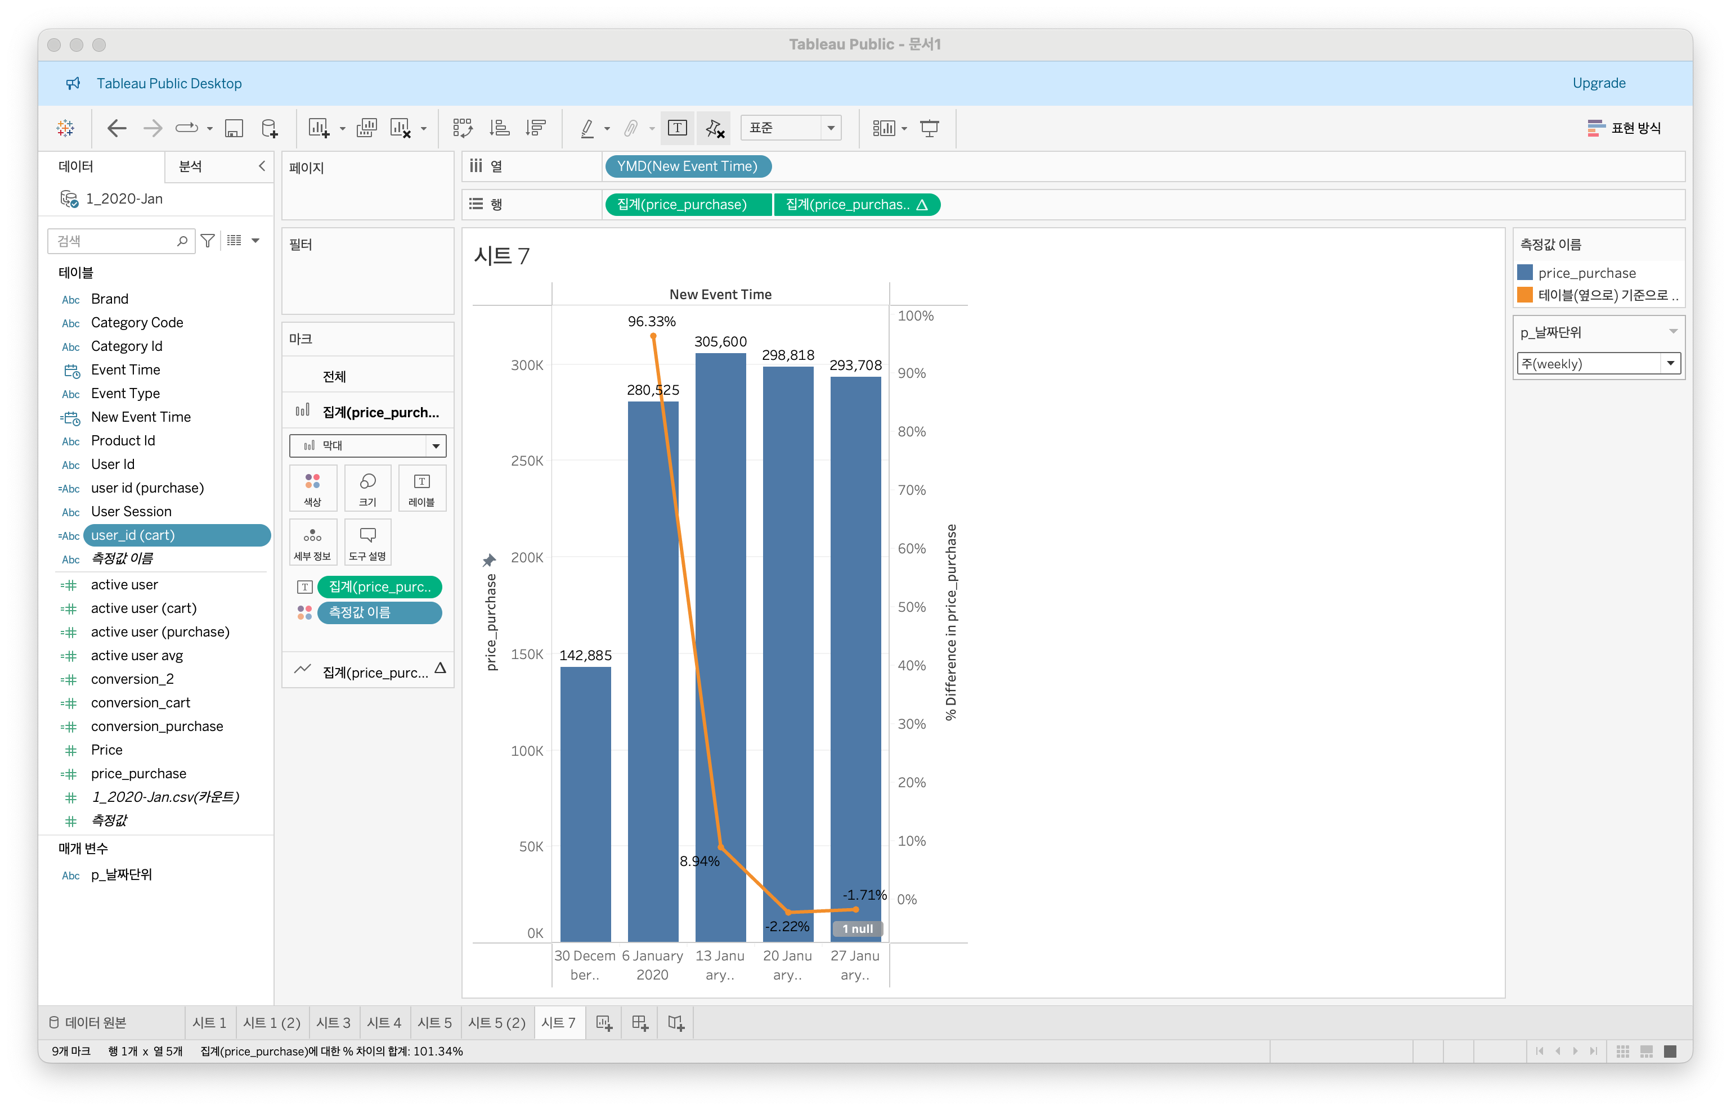The height and width of the screenshot is (1110, 1731).
Task: Switch to the 분석 analytics tab
Action: [x=190, y=166]
